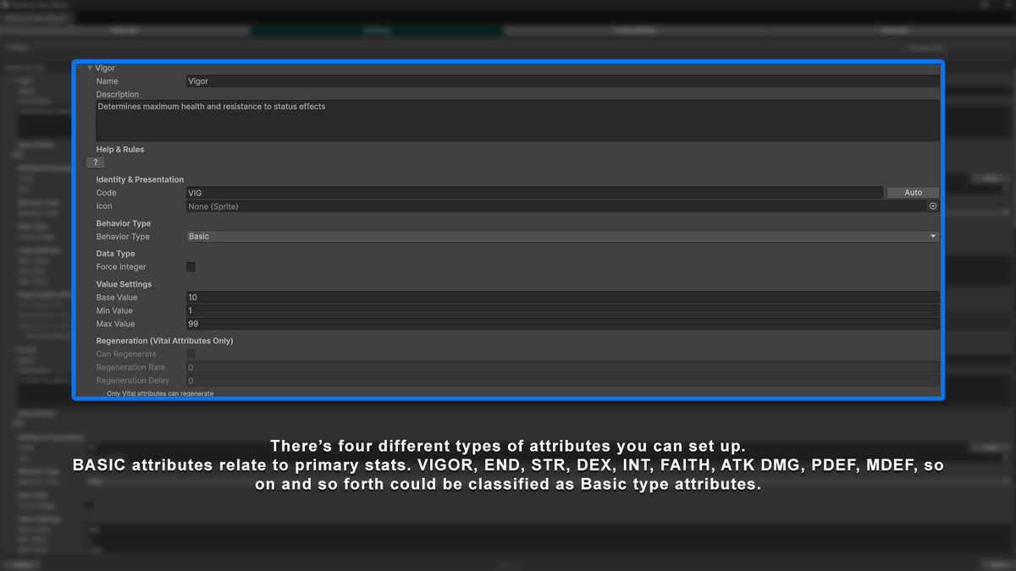Open the sprite object picker for Icon
The image size is (1016, 571).
[932, 206]
